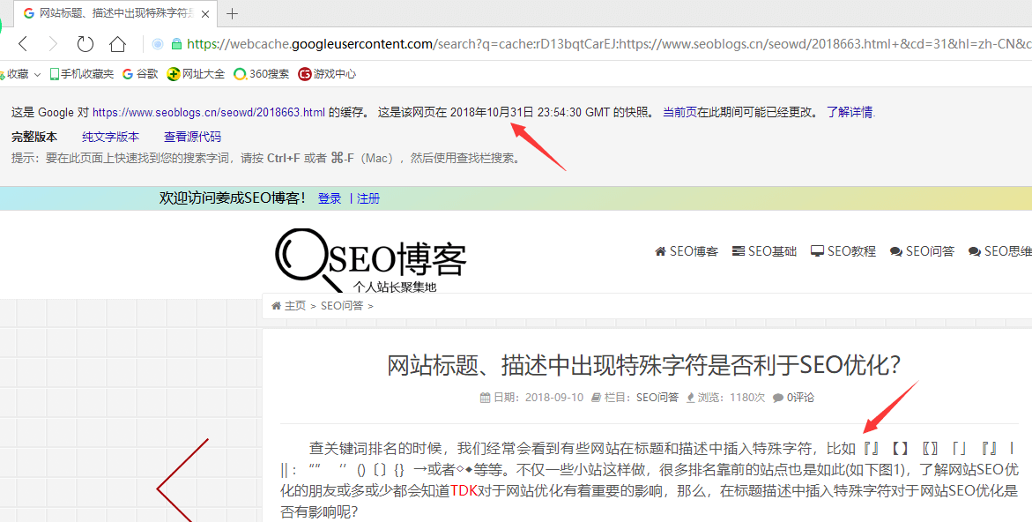
Task: Open the 游戏中心 bookmark
Action: [x=327, y=74]
